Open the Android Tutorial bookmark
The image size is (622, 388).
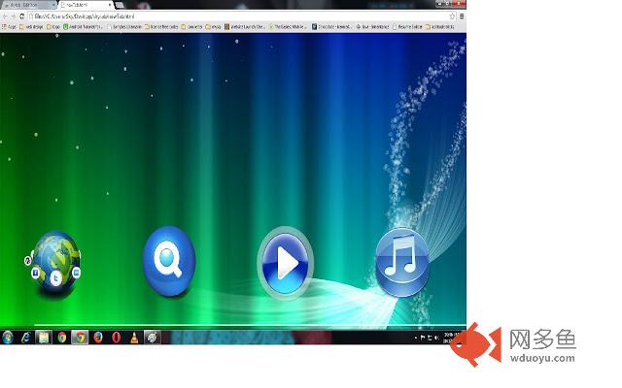point(83,27)
